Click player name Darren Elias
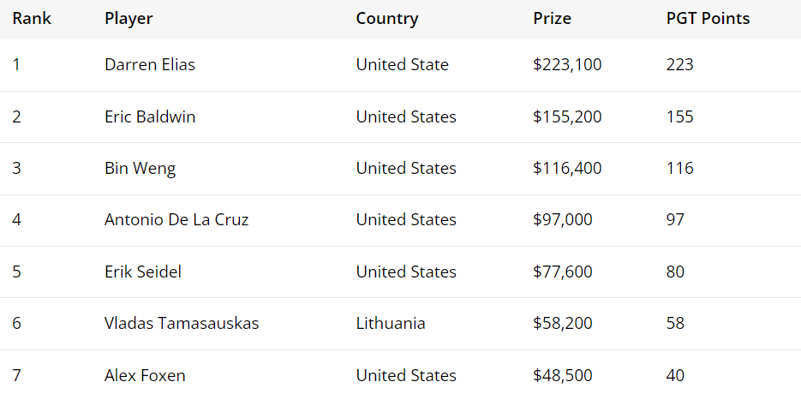Viewport: 801px width, 400px height. 150,65
